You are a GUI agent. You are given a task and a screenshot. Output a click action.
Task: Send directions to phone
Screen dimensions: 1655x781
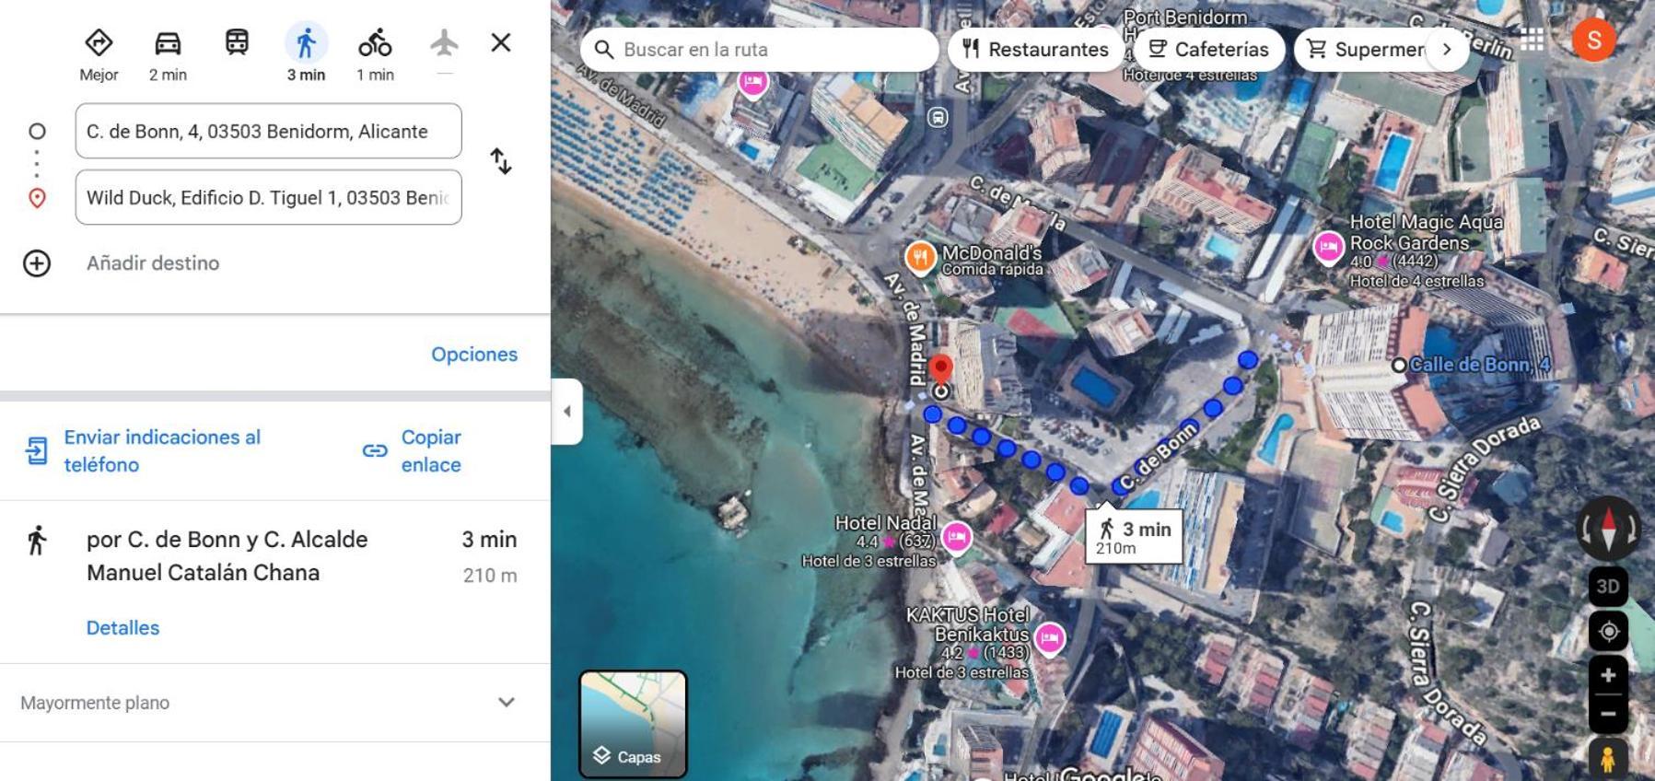[x=162, y=450]
